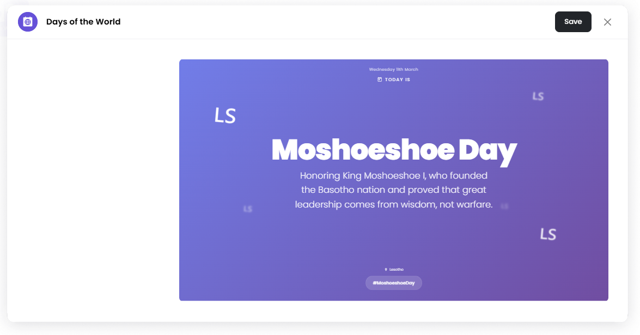Click the line 'the Basotho nation and proved'
The height and width of the screenshot is (335, 640).
[393, 190]
